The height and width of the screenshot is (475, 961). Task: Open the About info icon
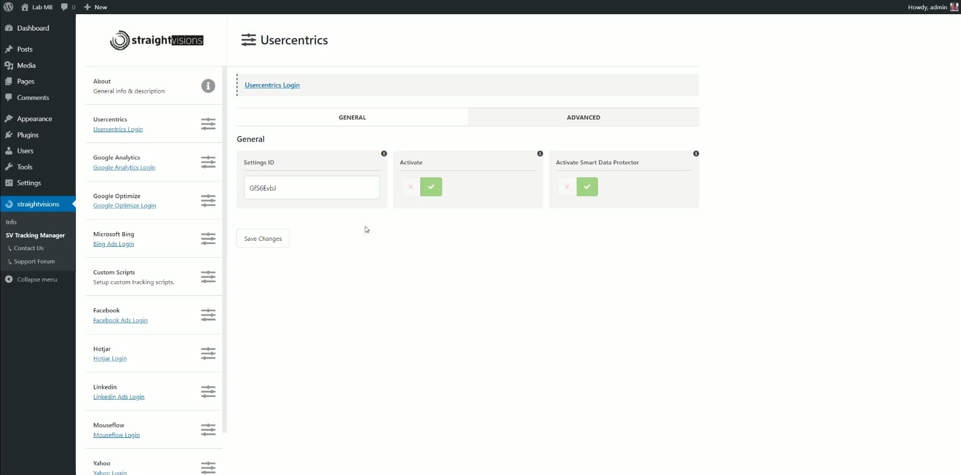(x=208, y=86)
